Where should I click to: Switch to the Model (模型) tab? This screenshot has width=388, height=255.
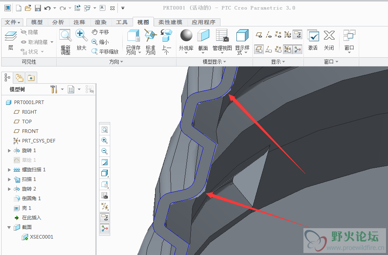click(37, 22)
